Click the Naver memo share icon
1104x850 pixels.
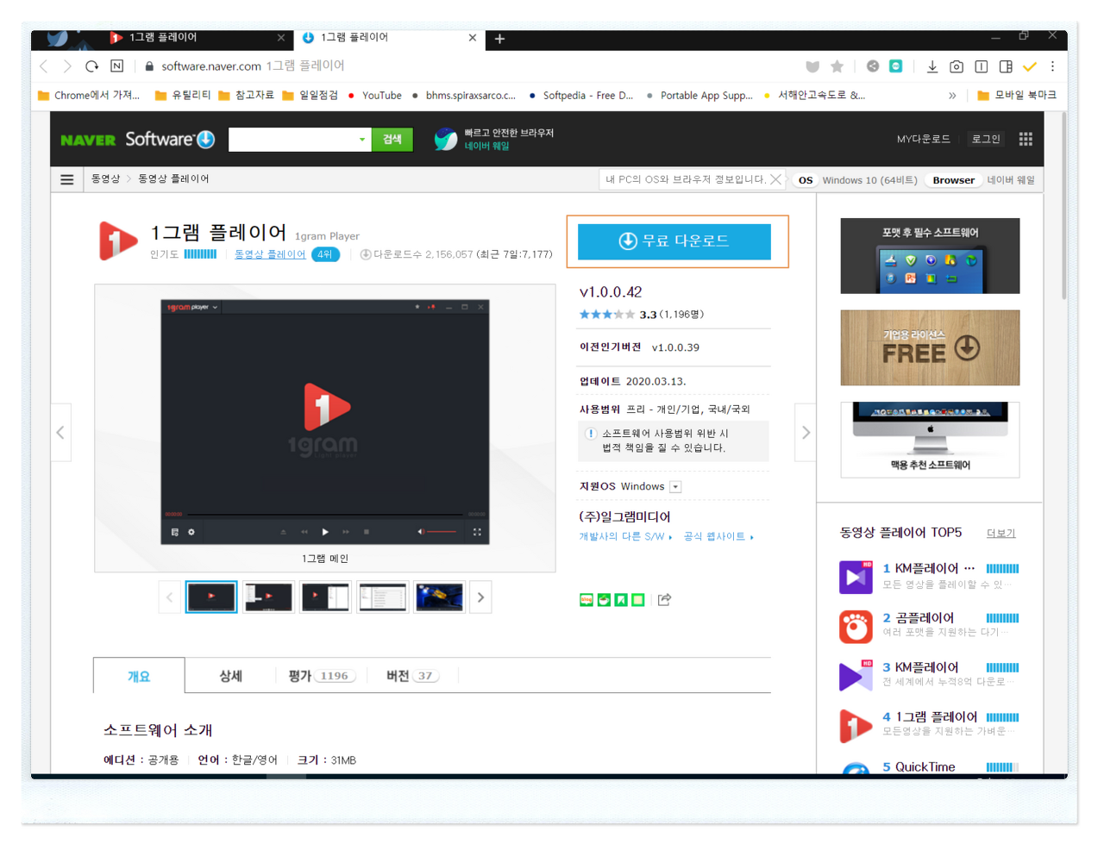(638, 600)
